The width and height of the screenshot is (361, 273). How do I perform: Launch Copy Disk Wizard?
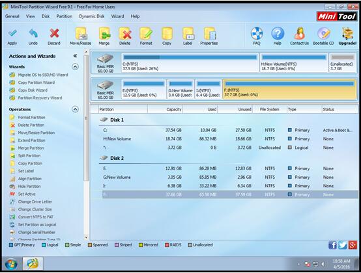point(28,90)
